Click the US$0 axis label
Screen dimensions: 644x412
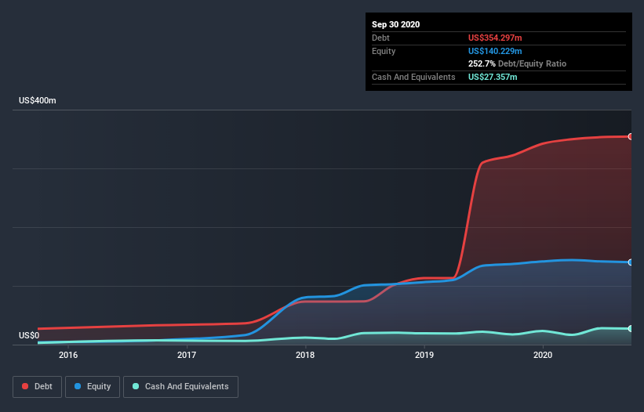(29, 335)
